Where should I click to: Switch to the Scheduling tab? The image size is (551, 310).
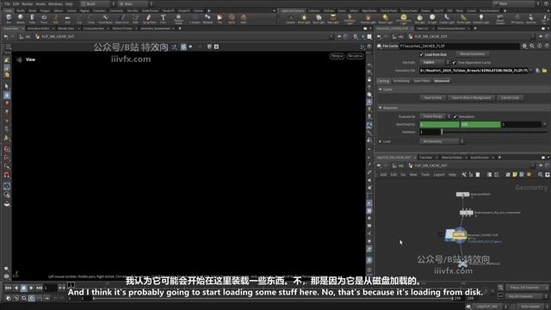(x=401, y=81)
